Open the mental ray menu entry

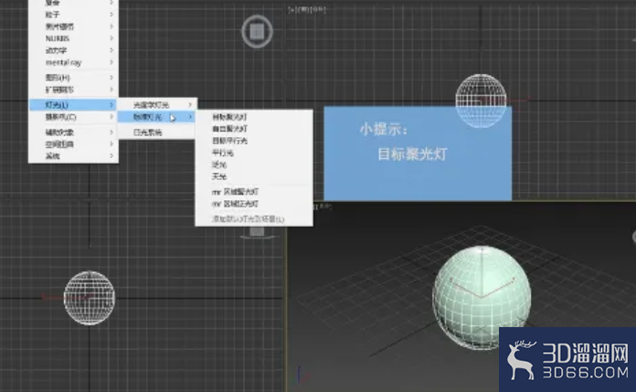point(73,62)
